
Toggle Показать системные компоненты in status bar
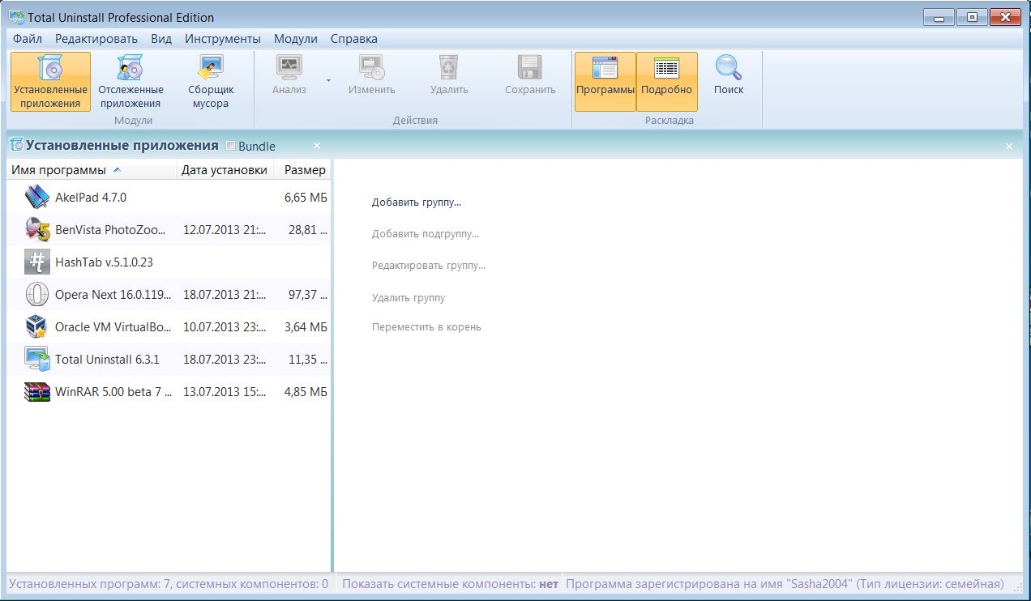(x=451, y=583)
